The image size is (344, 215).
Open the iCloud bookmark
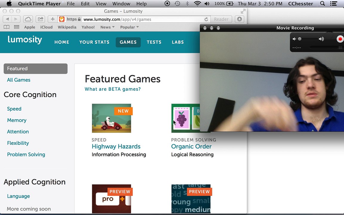[x=46, y=27]
